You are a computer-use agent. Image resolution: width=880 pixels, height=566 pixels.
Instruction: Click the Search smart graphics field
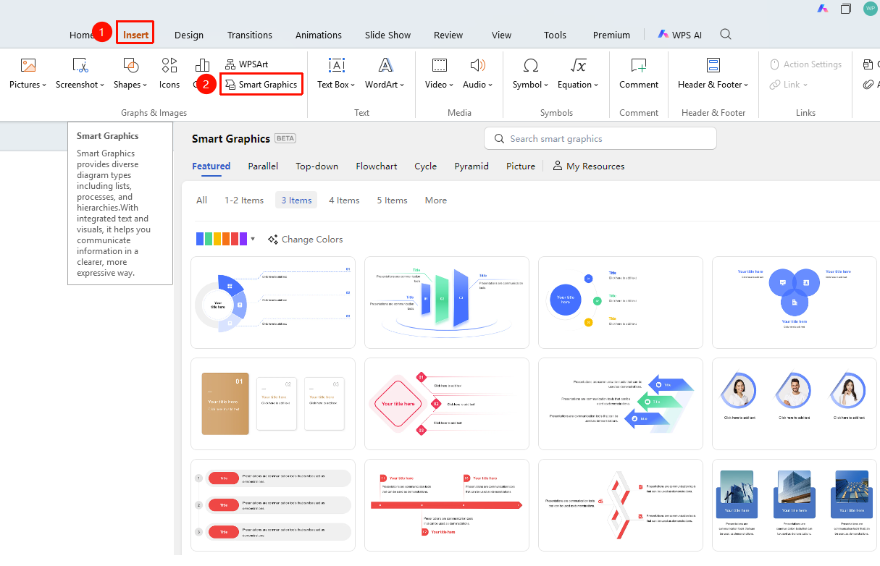pos(600,139)
